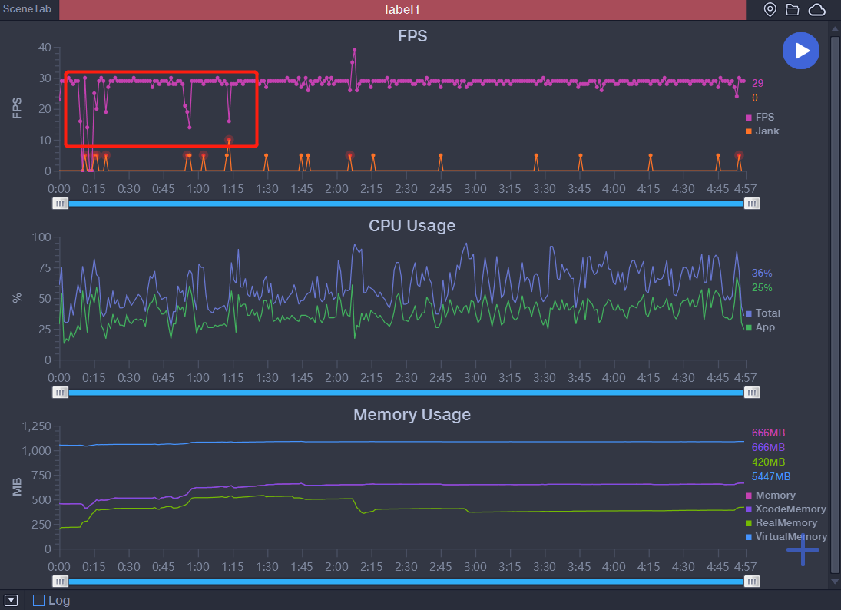Toggle the App CPU legend item
The height and width of the screenshot is (610, 841).
tap(760, 327)
